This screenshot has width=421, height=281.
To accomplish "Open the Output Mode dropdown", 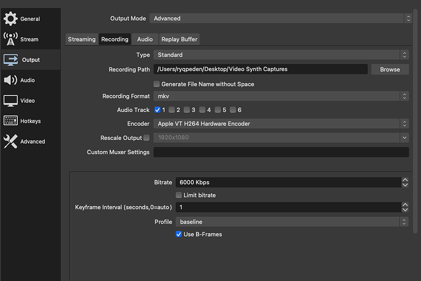I will point(280,18).
